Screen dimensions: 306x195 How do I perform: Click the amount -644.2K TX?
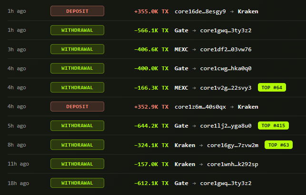click(151, 126)
